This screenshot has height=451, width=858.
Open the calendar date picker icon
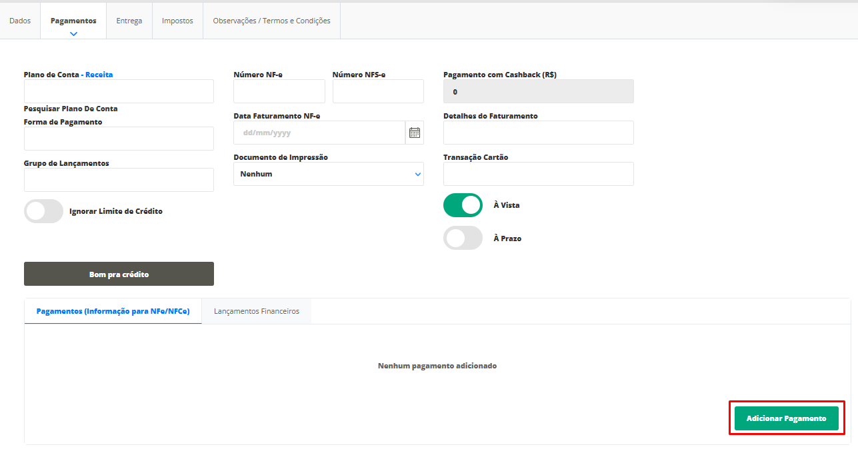click(x=414, y=133)
